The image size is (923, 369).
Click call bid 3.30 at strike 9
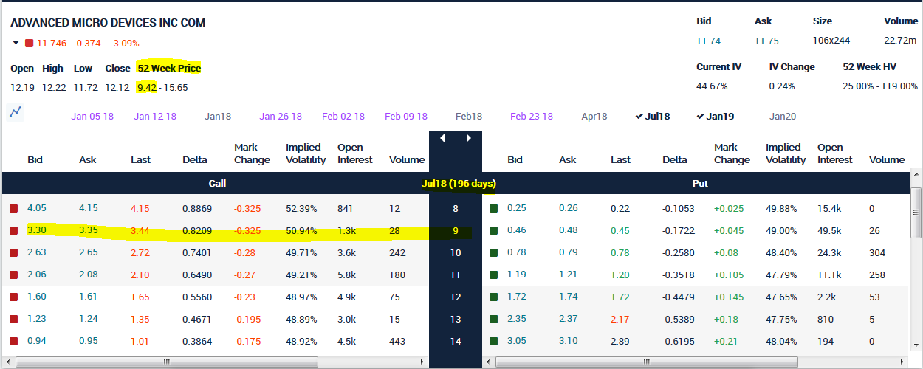pyautogui.click(x=36, y=231)
